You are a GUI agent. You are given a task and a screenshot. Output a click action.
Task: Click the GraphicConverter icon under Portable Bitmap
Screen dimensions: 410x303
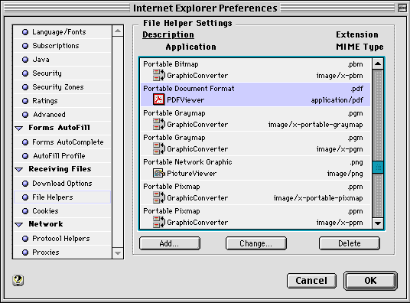[159, 75]
